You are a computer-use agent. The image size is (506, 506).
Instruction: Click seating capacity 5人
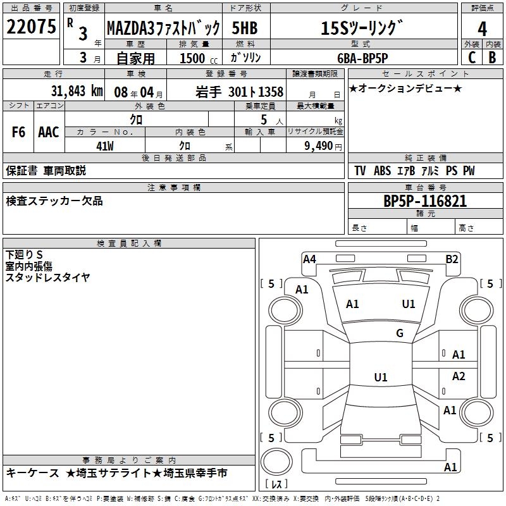coord(271,120)
